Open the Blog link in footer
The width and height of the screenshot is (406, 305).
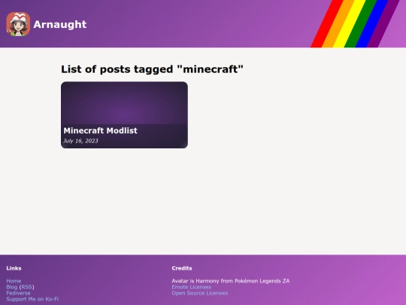click(x=11, y=287)
